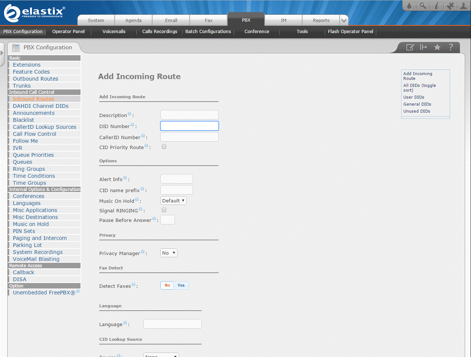Enable the CID Priority Route checkbox

(164, 146)
